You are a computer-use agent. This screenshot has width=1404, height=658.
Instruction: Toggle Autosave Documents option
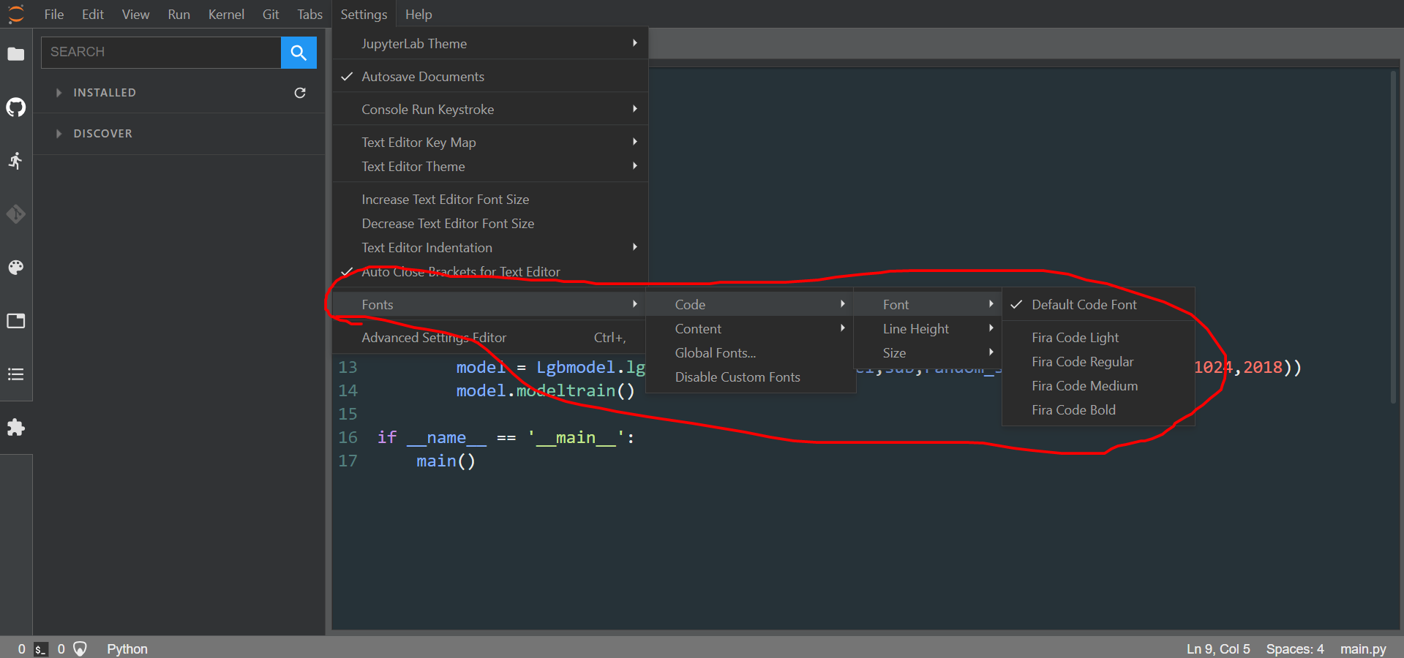tap(490, 77)
